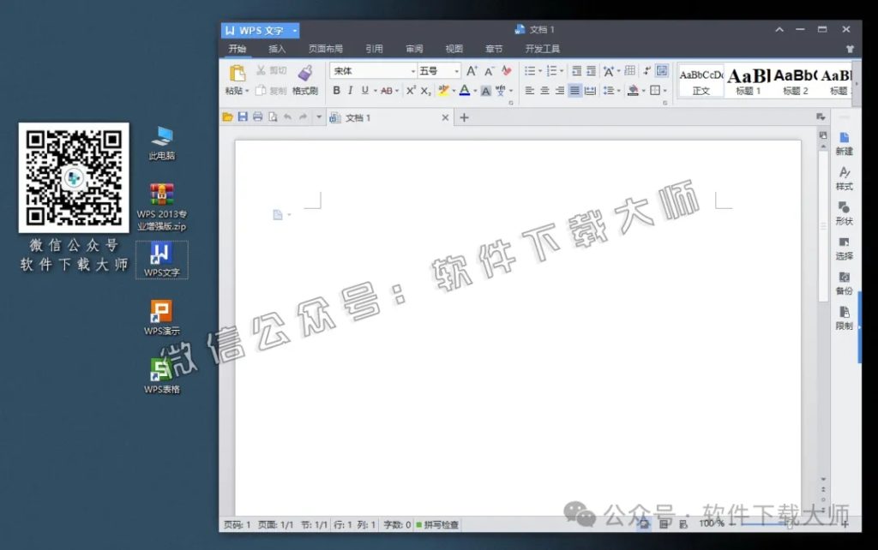This screenshot has width=878, height=550.
Task: Apply superscript formatting
Action: [x=409, y=90]
